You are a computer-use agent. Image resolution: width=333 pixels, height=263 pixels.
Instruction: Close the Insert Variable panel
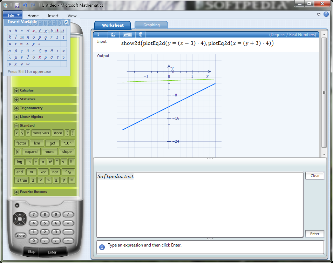click(66, 22)
